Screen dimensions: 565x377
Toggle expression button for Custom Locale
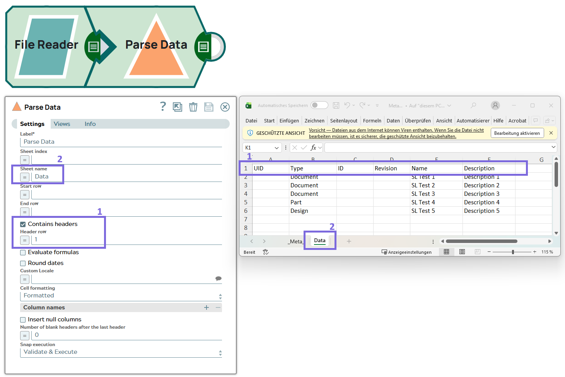point(25,279)
